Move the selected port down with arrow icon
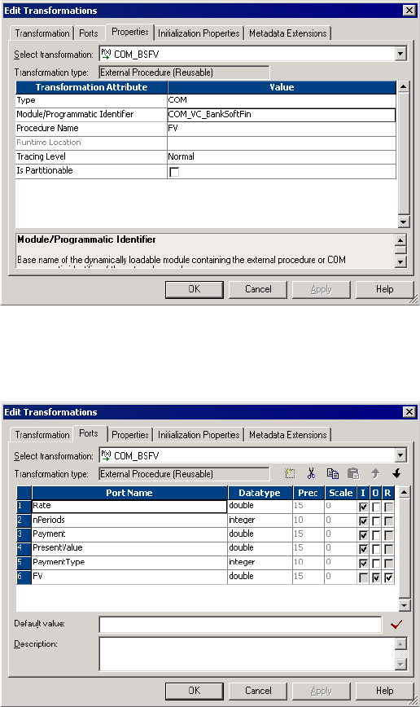The image size is (420, 707). point(396,473)
